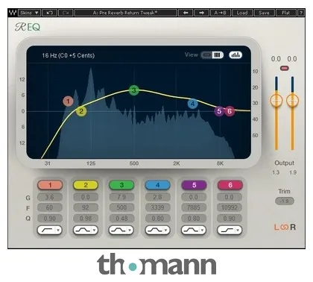The width and height of the screenshot is (313, 282).
Task: Toggle band 6 on/off button
Action: point(230,185)
